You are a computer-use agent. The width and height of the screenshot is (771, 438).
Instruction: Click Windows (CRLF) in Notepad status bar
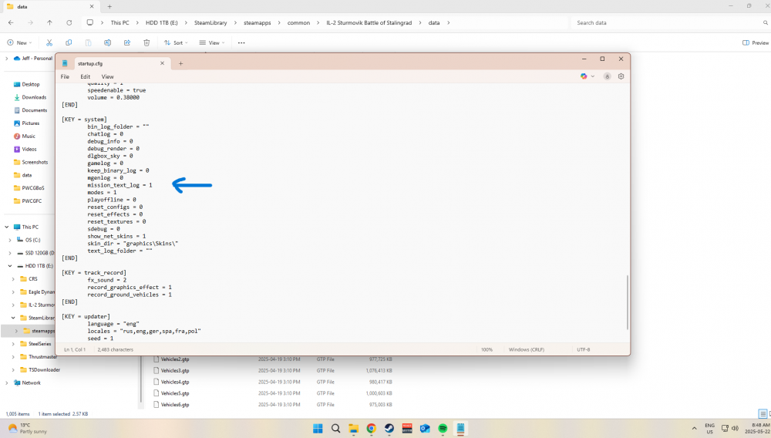click(x=526, y=349)
